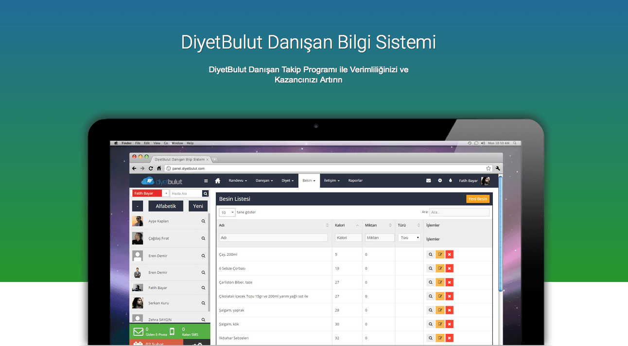Open the Randevu menu
The height and width of the screenshot is (346, 628).
tap(238, 180)
